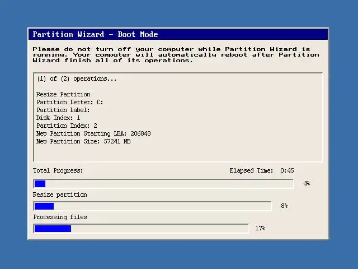Click the 'Disk Index: 1' line
The image size is (358, 269).
pyautogui.click(x=58, y=118)
